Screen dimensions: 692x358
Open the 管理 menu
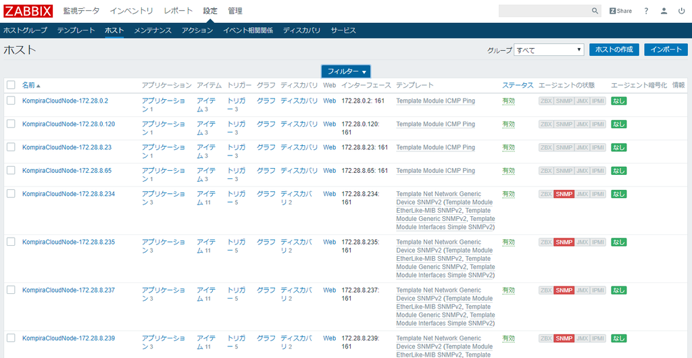(x=235, y=11)
